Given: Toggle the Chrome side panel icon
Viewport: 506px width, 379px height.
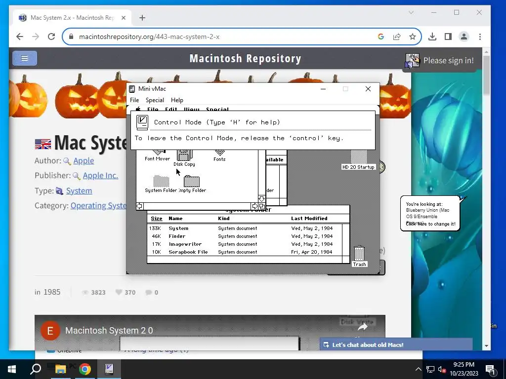Looking at the screenshot, I should point(448,37).
